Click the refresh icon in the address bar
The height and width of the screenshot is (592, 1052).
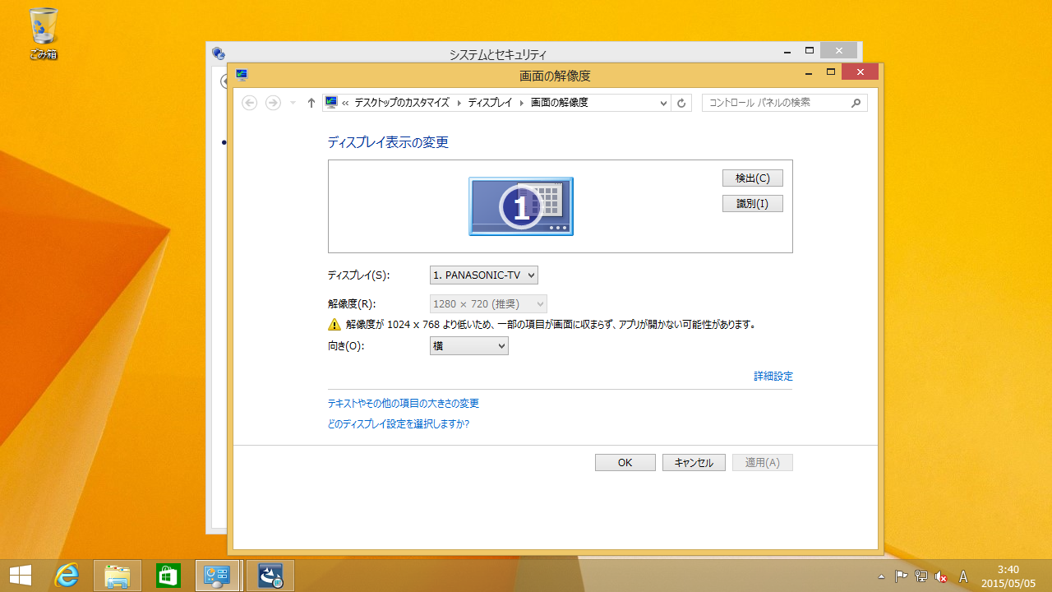[681, 102]
